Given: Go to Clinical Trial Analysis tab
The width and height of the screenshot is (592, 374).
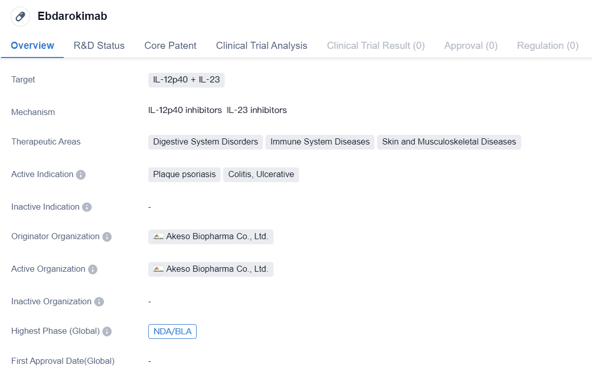Looking at the screenshot, I should pyautogui.click(x=261, y=46).
